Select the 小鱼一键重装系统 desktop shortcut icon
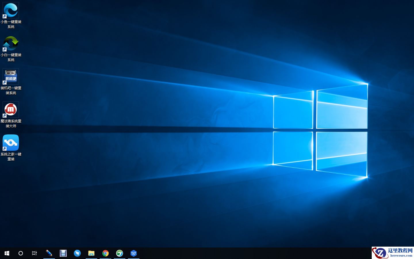414x259 pixels. (x=11, y=11)
